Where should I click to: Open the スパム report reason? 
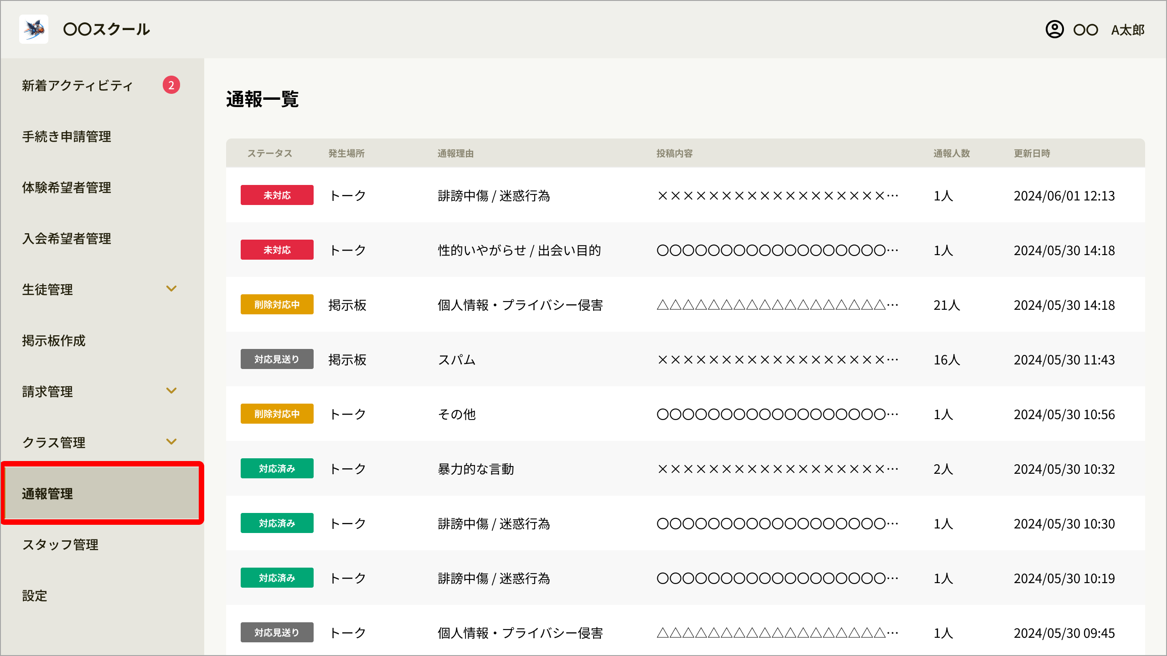(x=457, y=360)
